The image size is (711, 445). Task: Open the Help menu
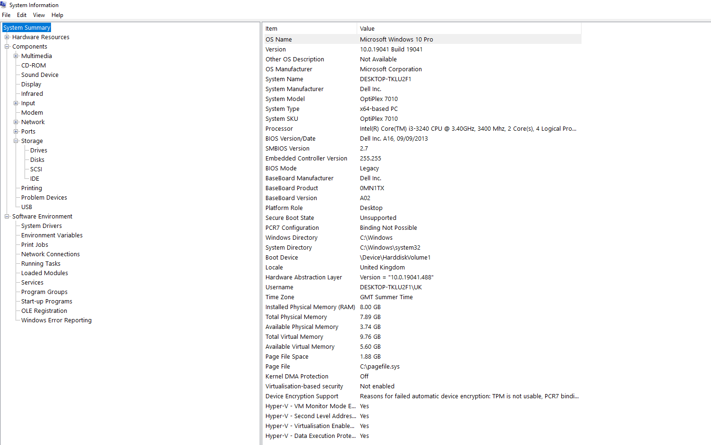point(57,15)
